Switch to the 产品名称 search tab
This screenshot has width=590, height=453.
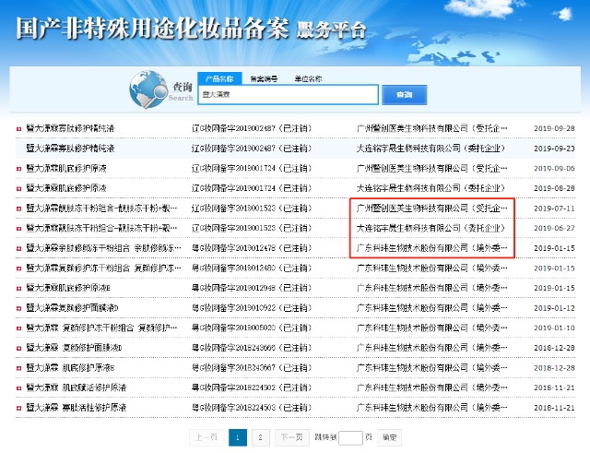click(x=219, y=78)
